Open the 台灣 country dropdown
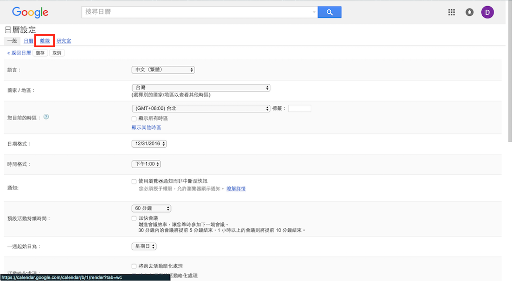The image size is (512, 281). [x=200, y=88]
